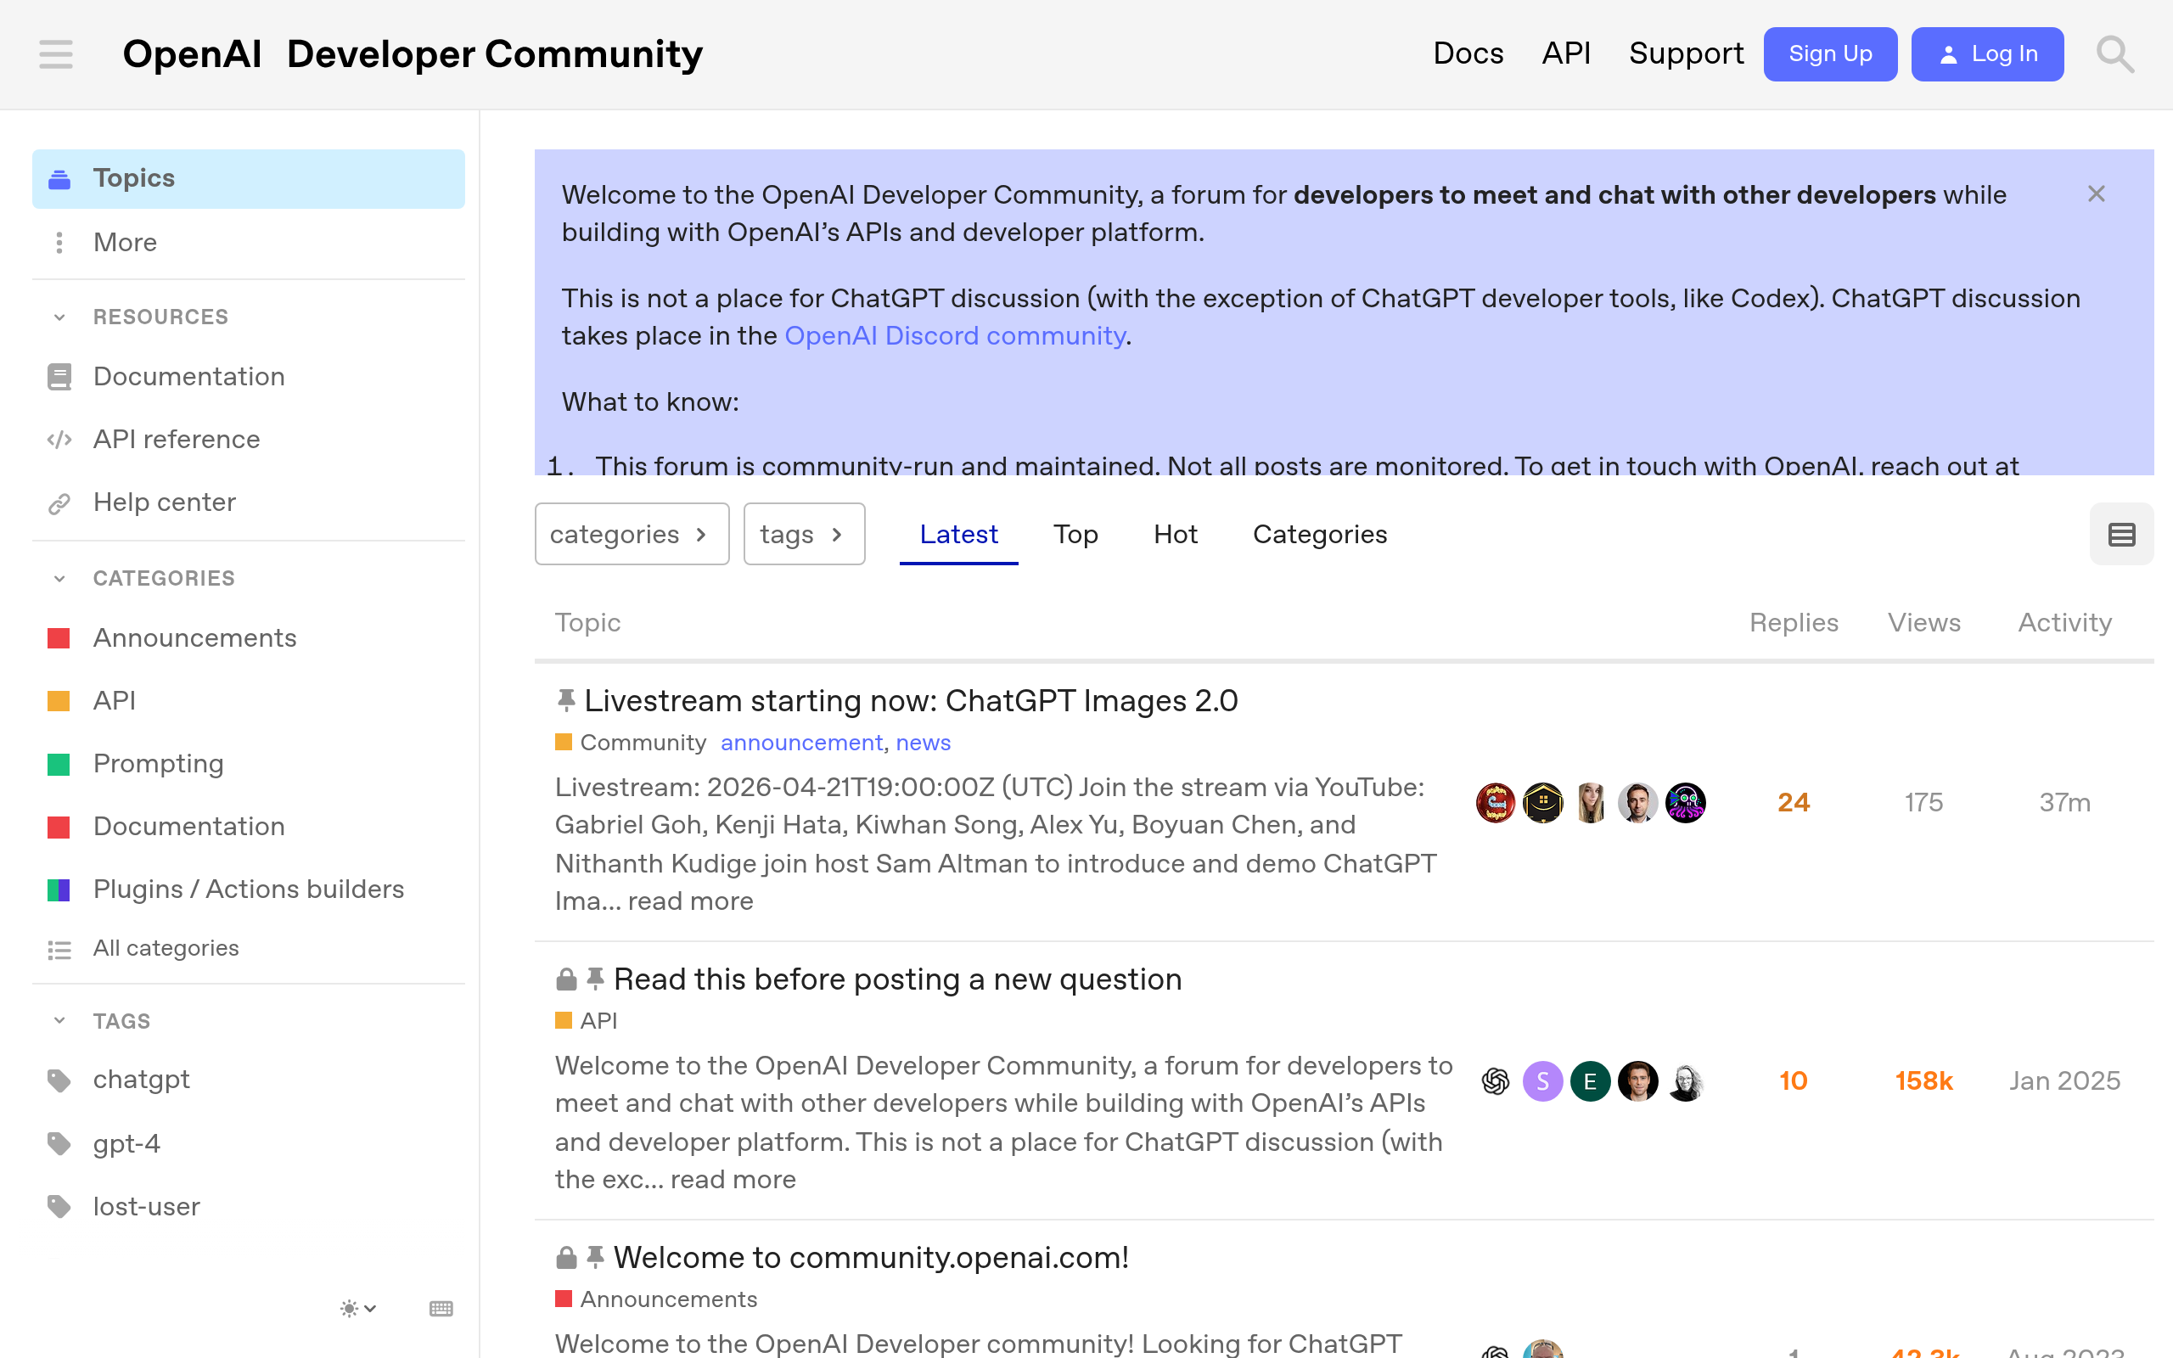This screenshot has height=1358, width=2173.
Task: Open the Livestream ChatGPT Images 2.0 topic
Action: [911, 700]
